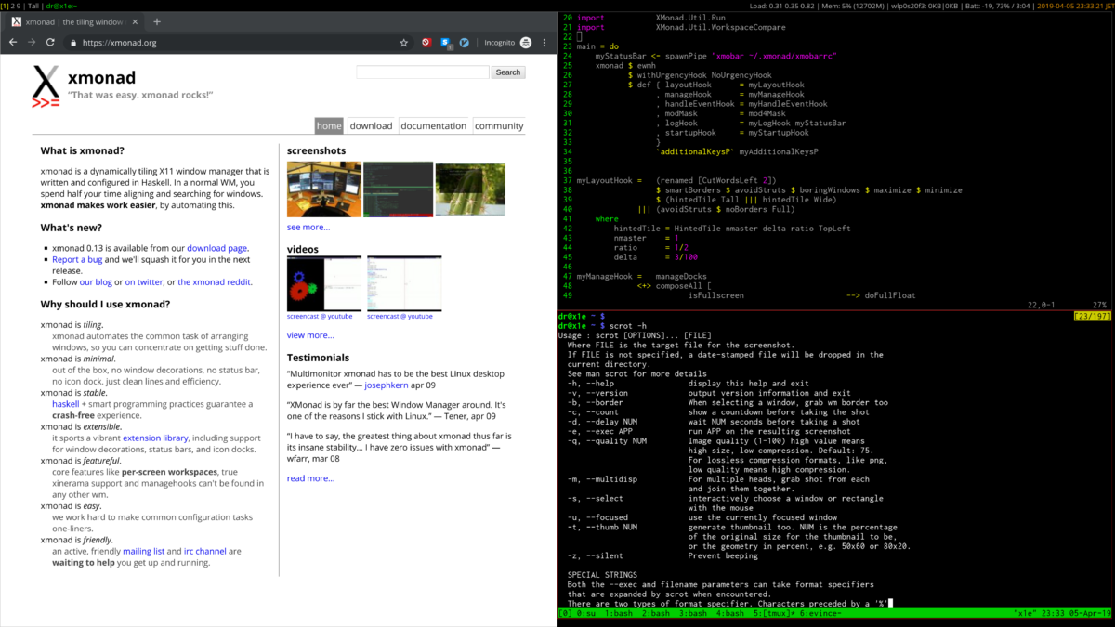Open Chrome's three-dot menu
Viewport: 1115px width, 627px height.
click(x=544, y=42)
